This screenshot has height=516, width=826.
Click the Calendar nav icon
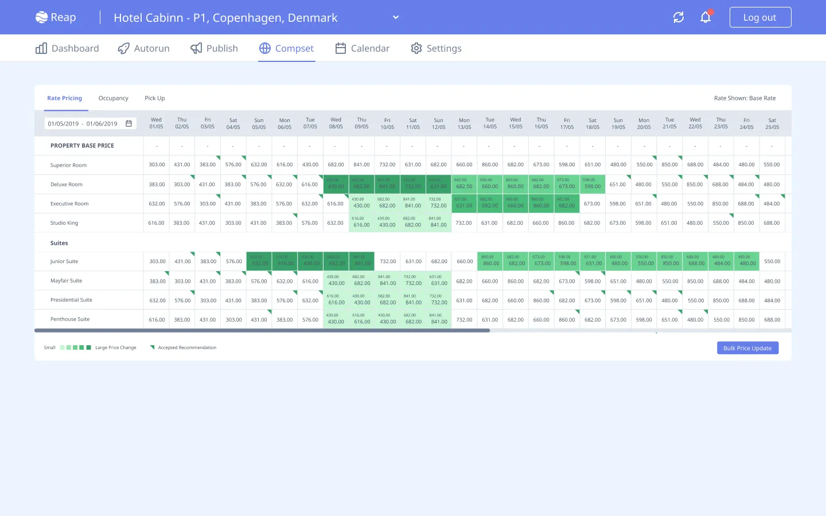coord(341,49)
